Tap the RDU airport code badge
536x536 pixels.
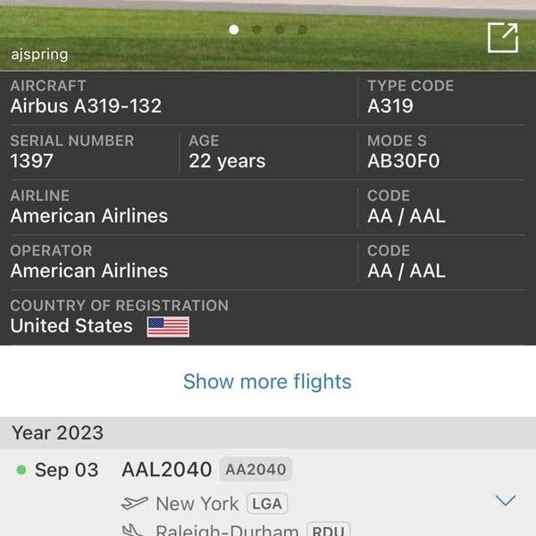328,530
